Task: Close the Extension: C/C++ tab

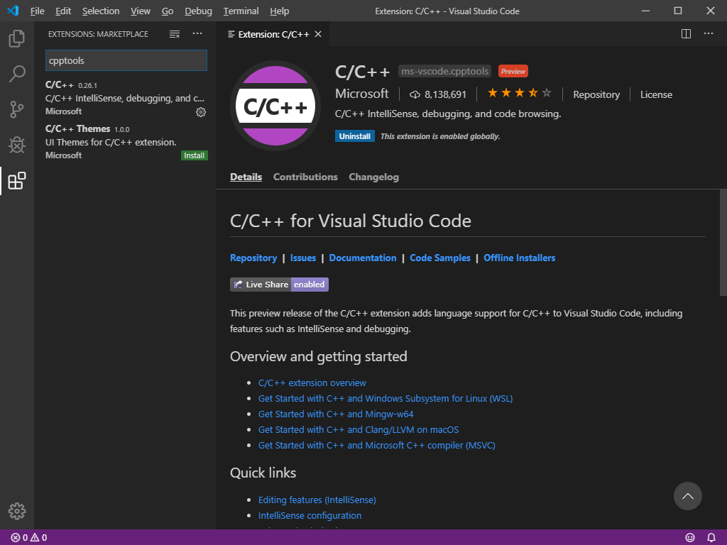Action: click(x=318, y=34)
